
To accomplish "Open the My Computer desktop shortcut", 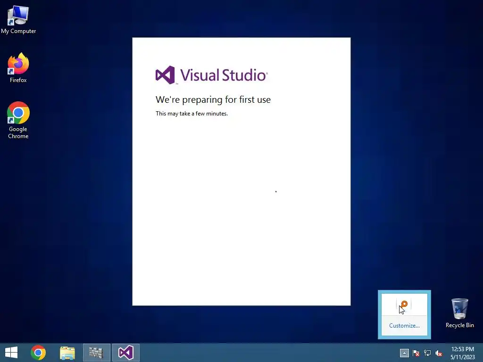I will click(x=18, y=20).
